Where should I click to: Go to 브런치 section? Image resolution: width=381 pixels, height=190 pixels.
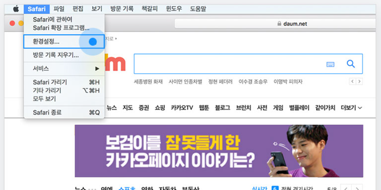coord(243,108)
